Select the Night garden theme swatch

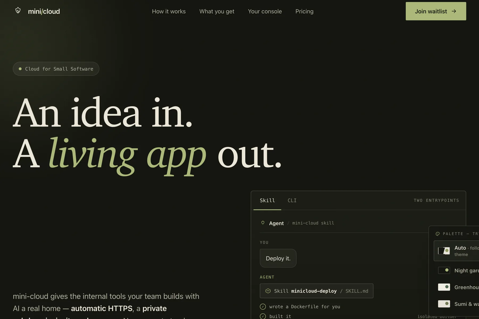[x=444, y=270]
